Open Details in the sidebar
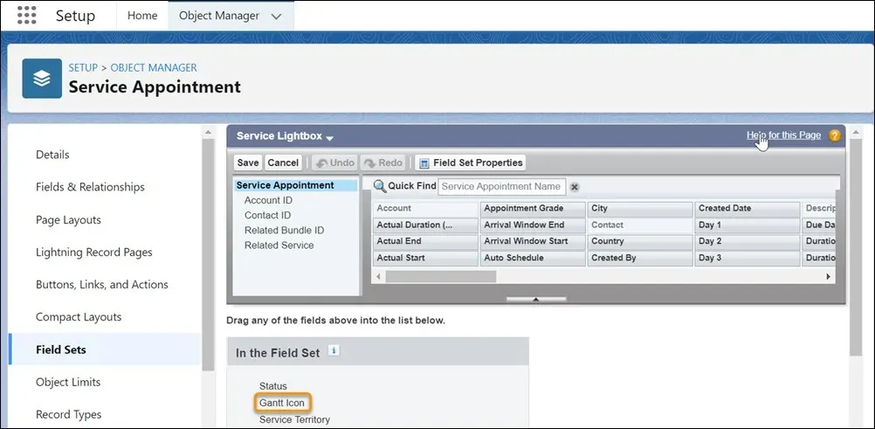 pos(52,154)
